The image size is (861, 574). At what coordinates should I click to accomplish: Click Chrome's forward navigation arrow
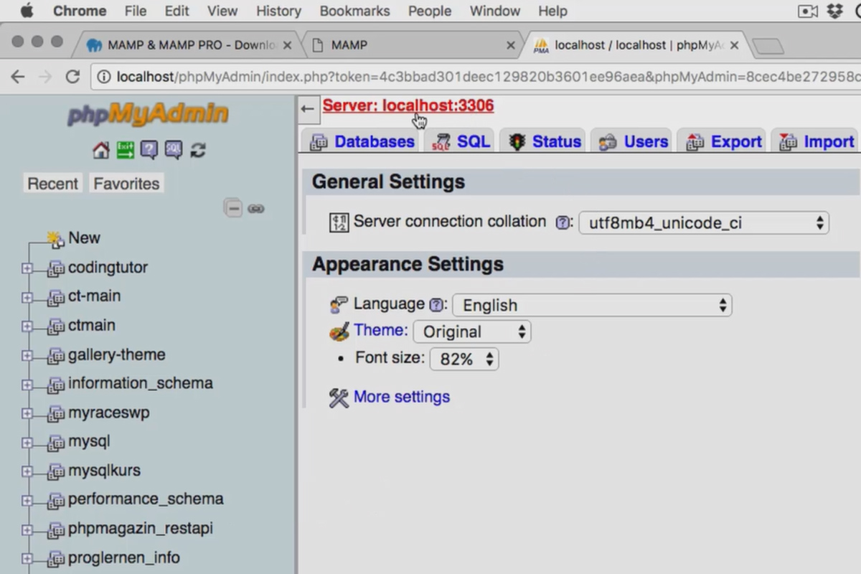(45, 77)
